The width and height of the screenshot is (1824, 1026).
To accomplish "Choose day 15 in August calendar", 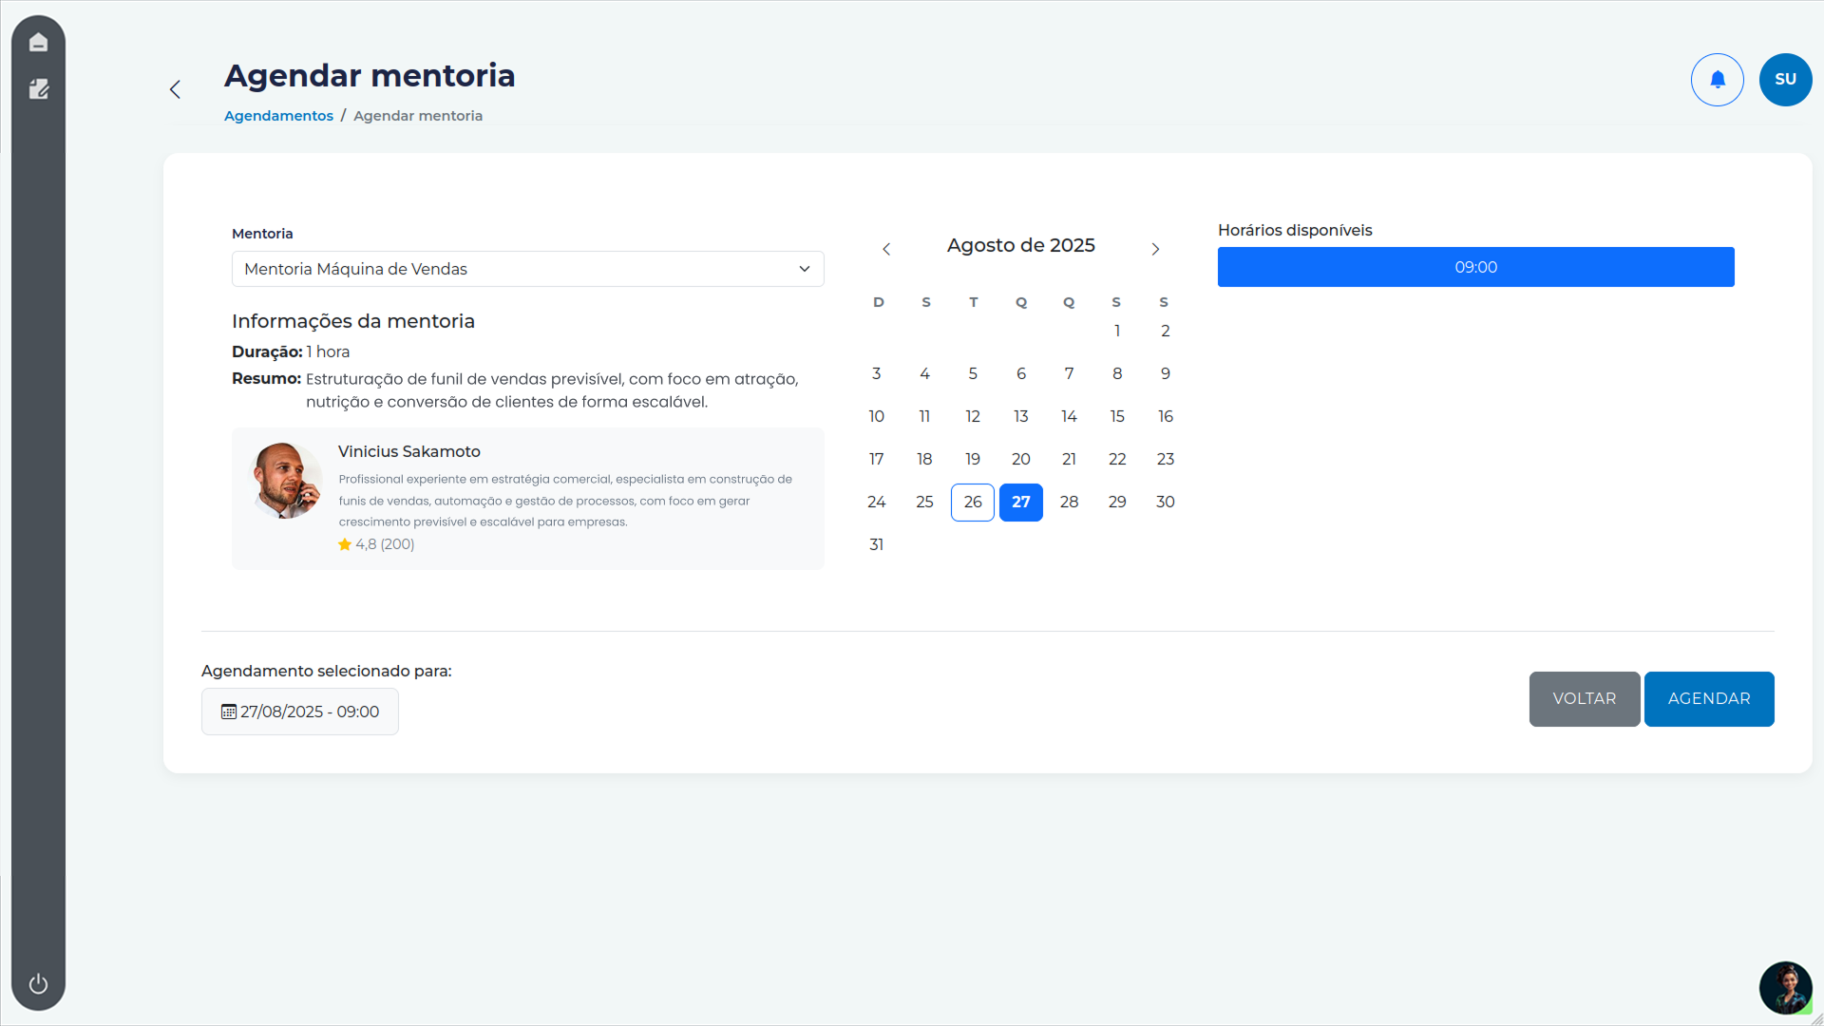I will click(x=1117, y=416).
